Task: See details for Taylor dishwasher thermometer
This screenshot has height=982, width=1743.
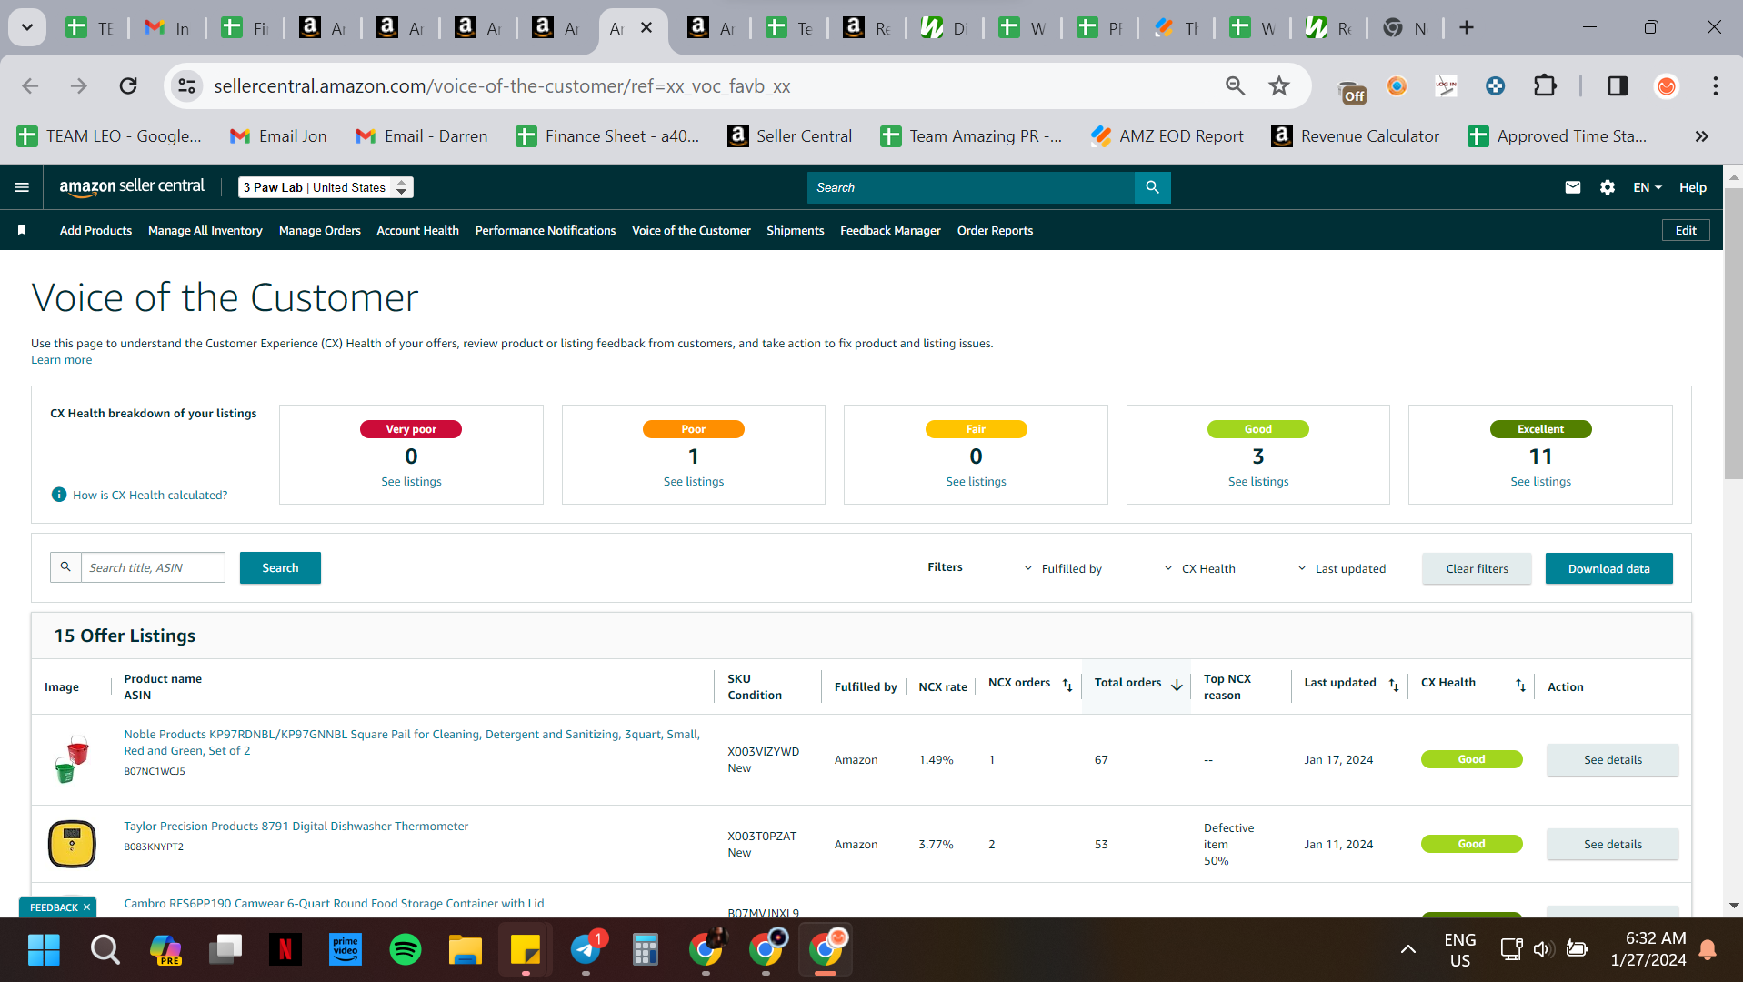Action: click(x=1612, y=845)
